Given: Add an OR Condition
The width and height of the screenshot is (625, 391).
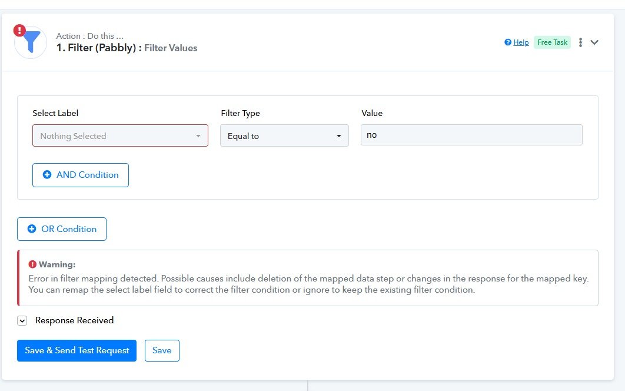Looking at the screenshot, I should pyautogui.click(x=62, y=229).
